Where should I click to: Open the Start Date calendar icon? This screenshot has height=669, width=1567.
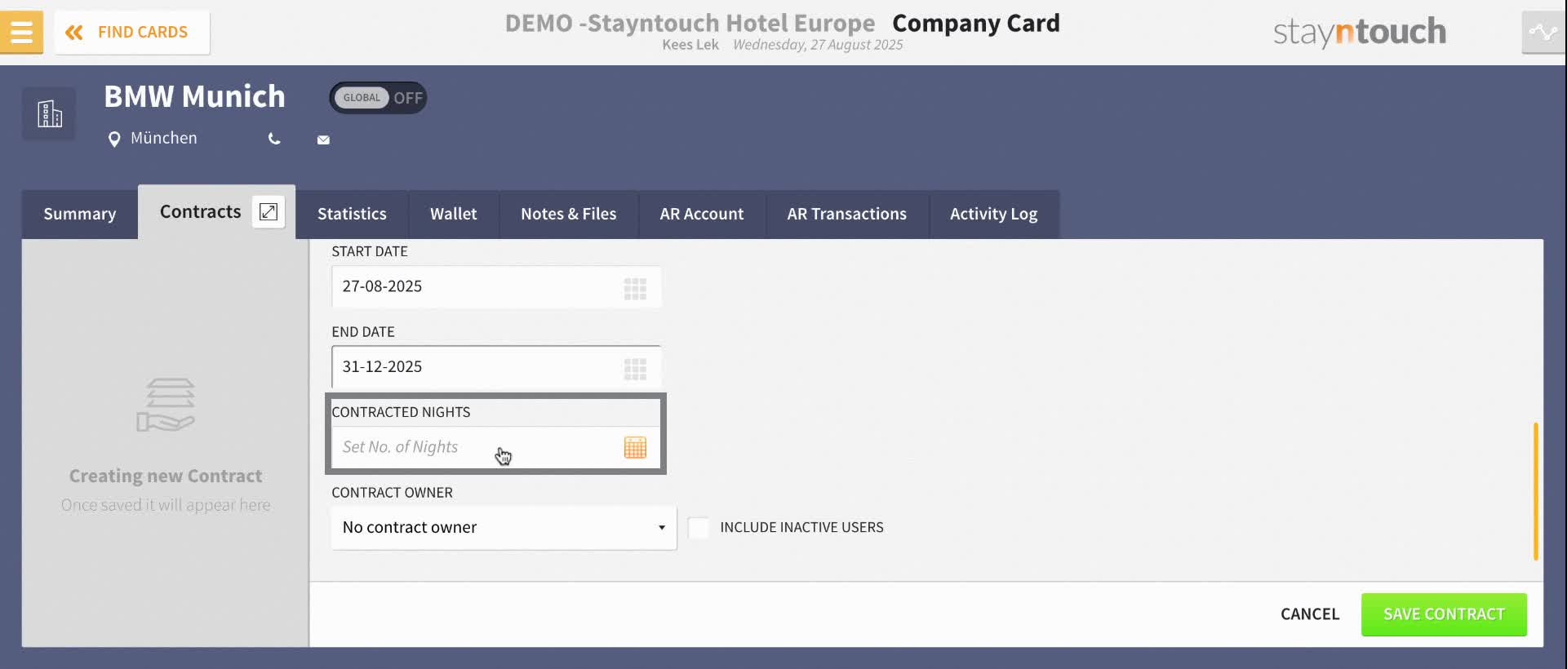[635, 288]
